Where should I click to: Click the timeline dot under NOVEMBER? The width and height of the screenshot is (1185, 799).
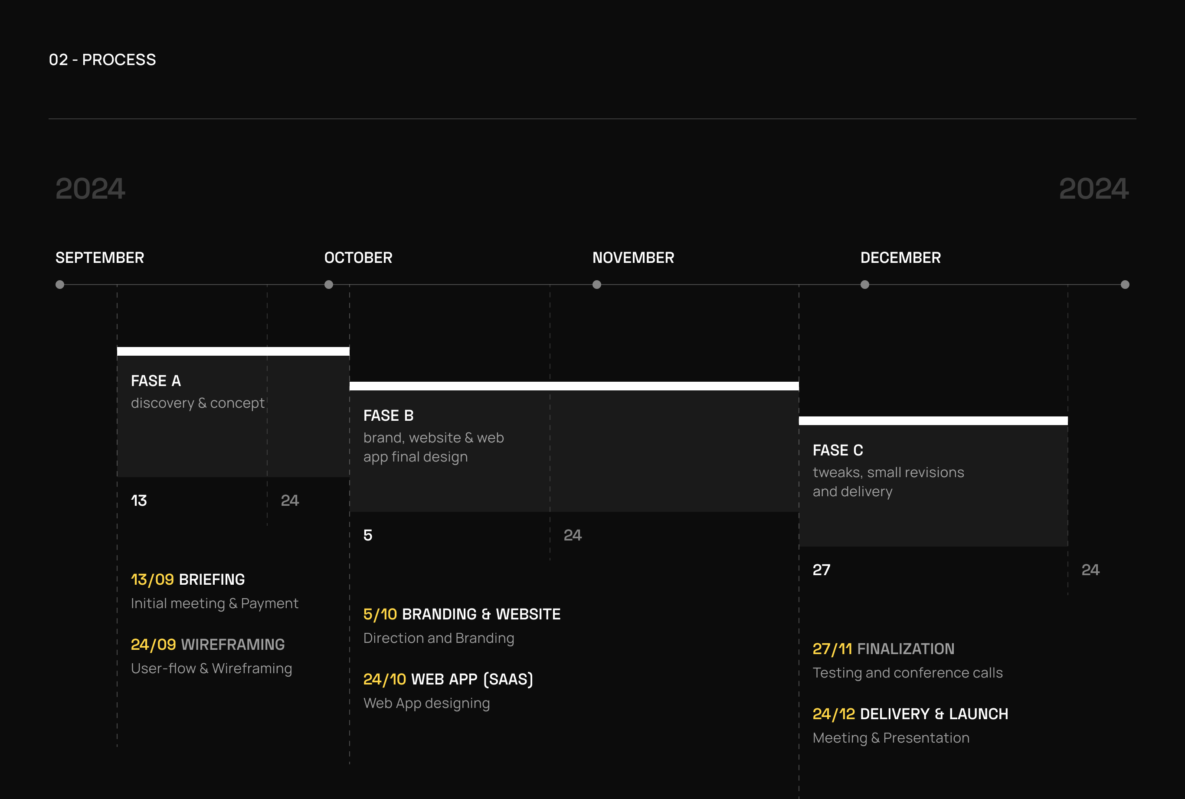pyautogui.click(x=596, y=285)
